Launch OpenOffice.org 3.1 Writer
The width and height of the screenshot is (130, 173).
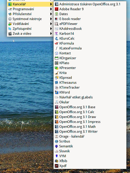point(90,131)
